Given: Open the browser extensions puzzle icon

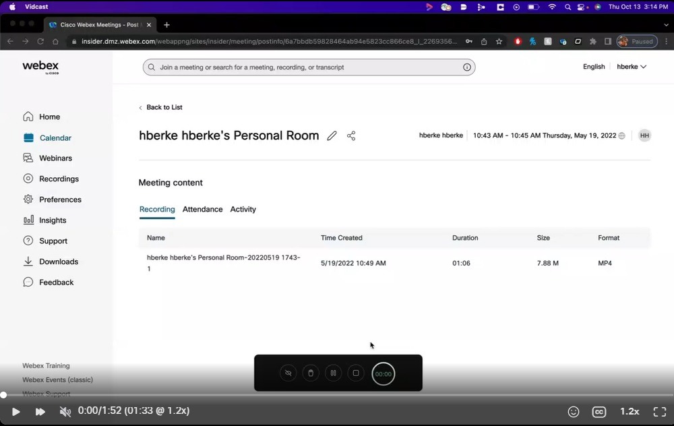Looking at the screenshot, I should click(592, 42).
